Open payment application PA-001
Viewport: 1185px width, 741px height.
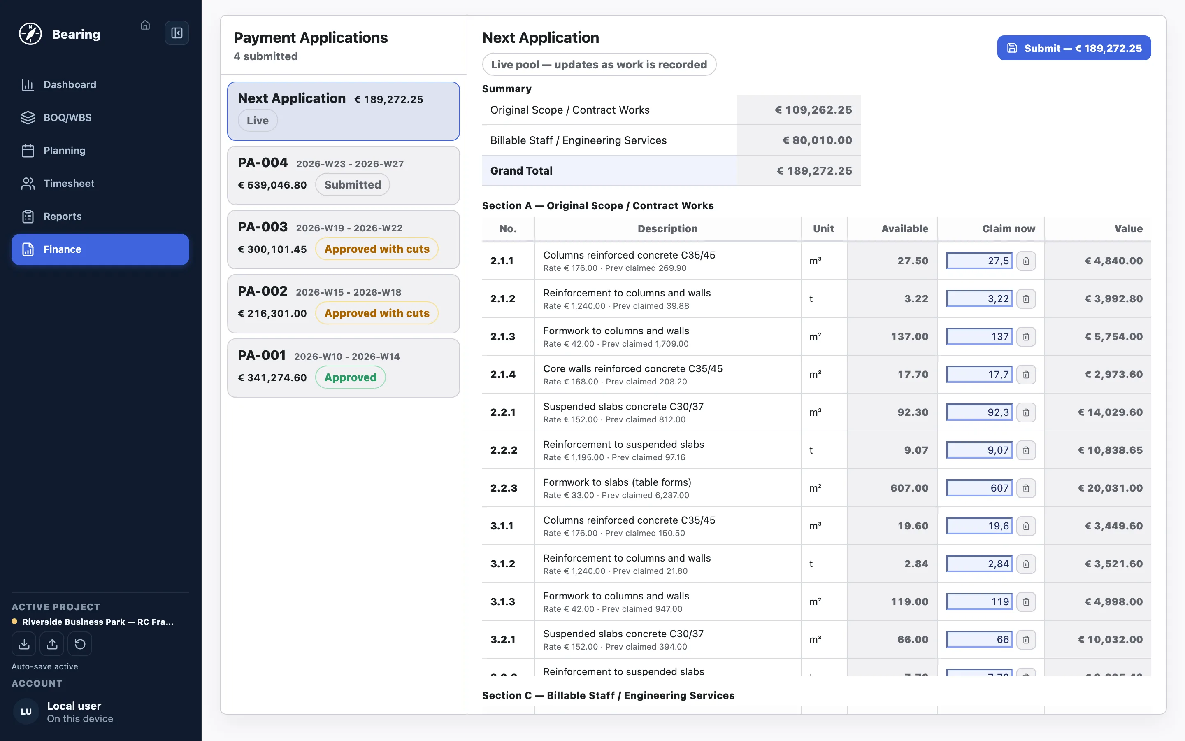pyautogui.click(x=343, y=368)
